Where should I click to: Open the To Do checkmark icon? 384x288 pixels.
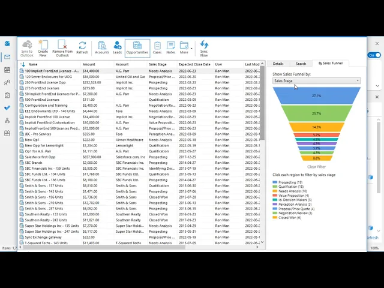tap(7, 108)
